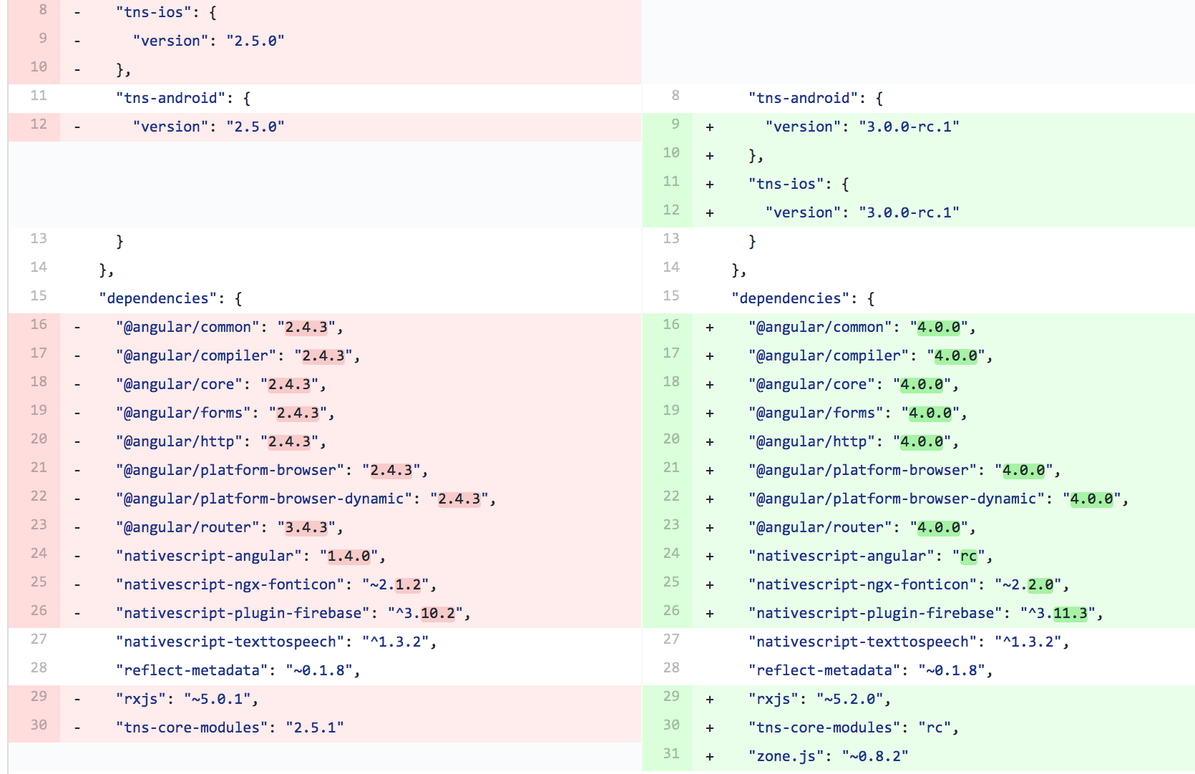Screen dimensions: 1195x774
Task: Click added line number 11 for tns-ios
Action: (x=670, y=182)
